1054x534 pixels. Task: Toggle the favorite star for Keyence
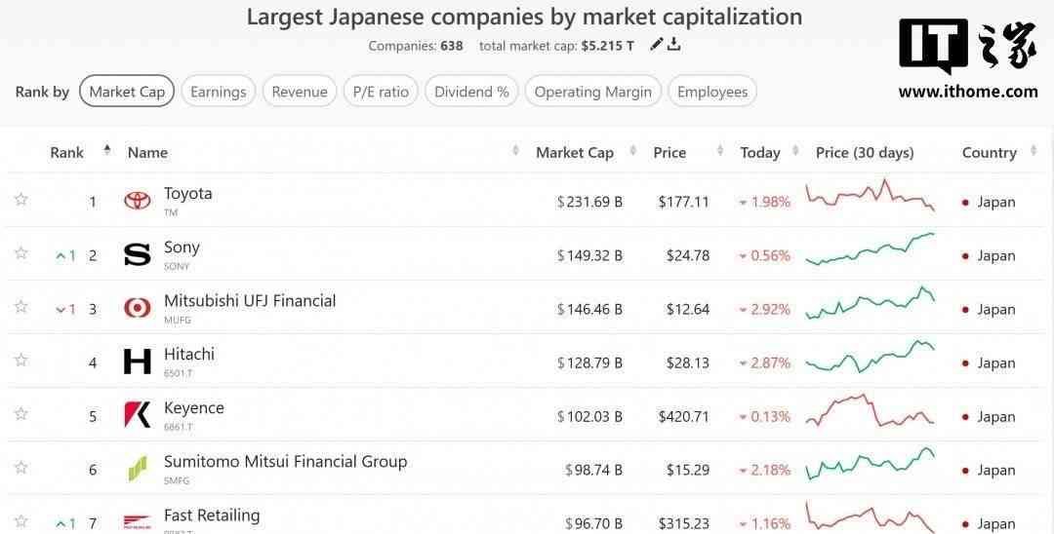pos(21,414)
